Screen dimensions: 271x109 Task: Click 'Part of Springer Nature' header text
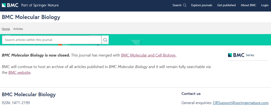(40, 5)
